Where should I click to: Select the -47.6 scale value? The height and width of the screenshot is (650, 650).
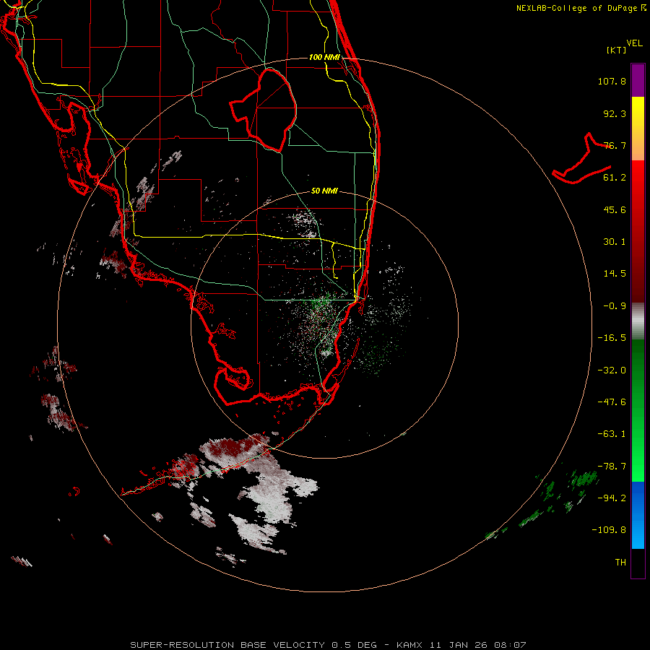click(612, 402)
